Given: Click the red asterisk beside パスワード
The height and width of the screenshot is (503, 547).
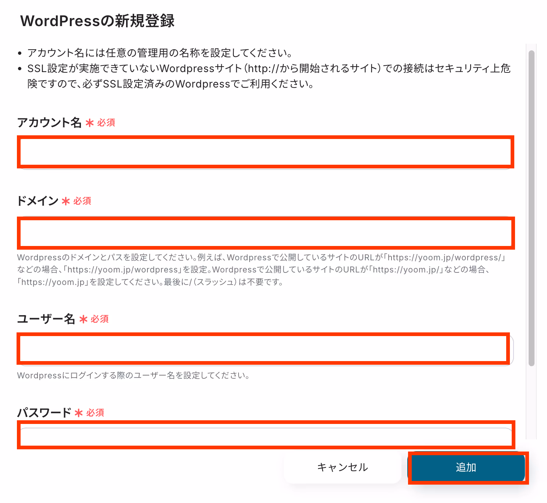Looking at the screenshot, I should (78, 413).
